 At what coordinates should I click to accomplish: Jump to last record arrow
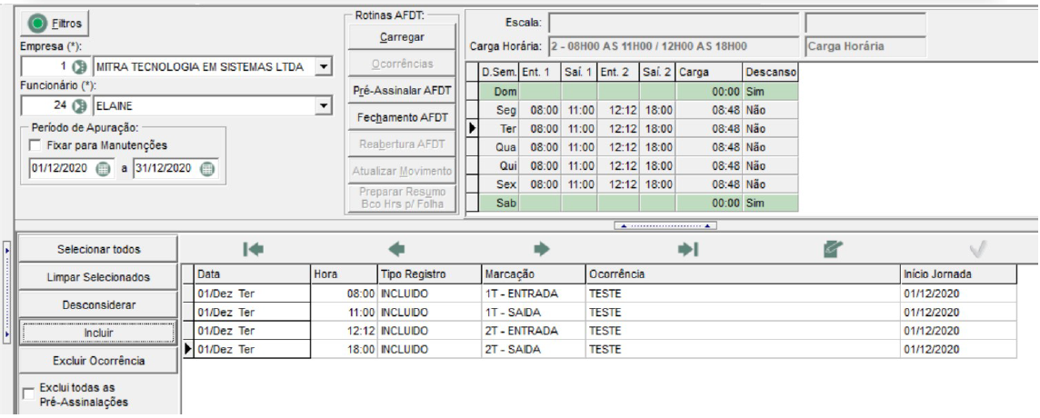click(x=688, y=250)
